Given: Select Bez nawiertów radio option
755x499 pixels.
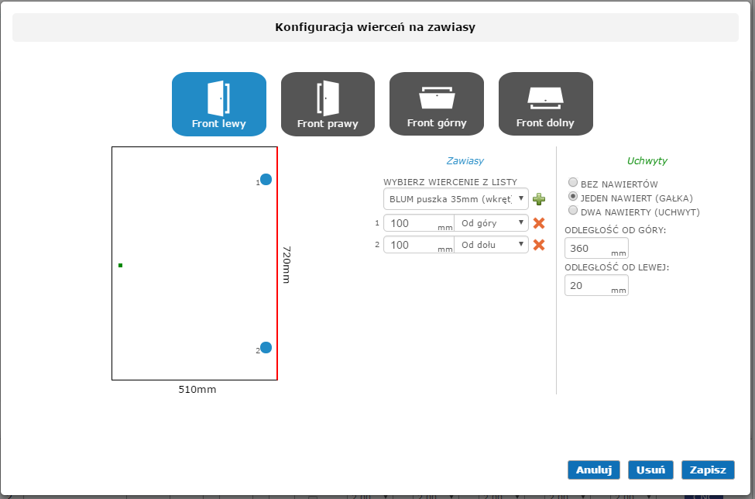Looking at the screenshot, I should 573,184.
